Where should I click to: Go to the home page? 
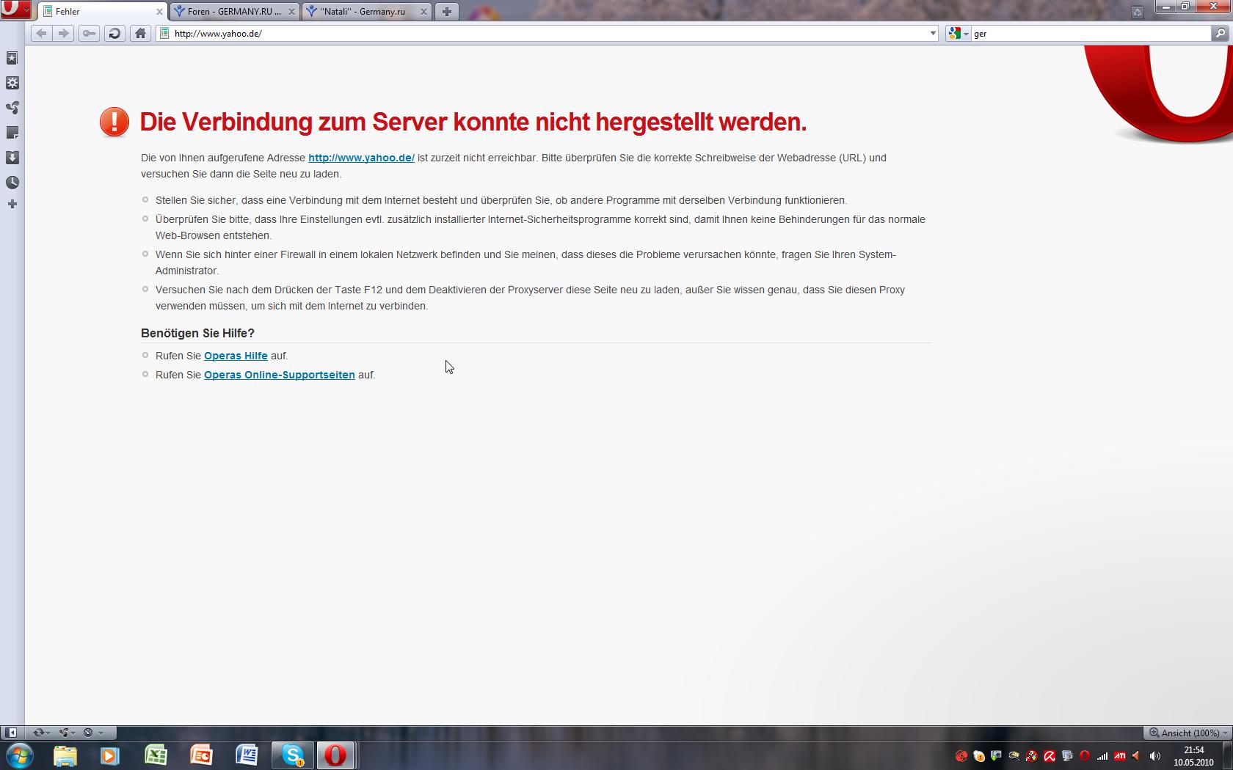point(140,33)
